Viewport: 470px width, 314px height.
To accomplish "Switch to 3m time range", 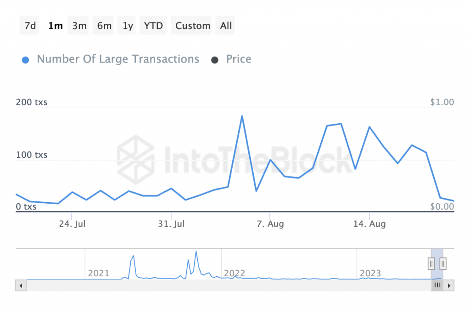I will [x=78, y=26].
